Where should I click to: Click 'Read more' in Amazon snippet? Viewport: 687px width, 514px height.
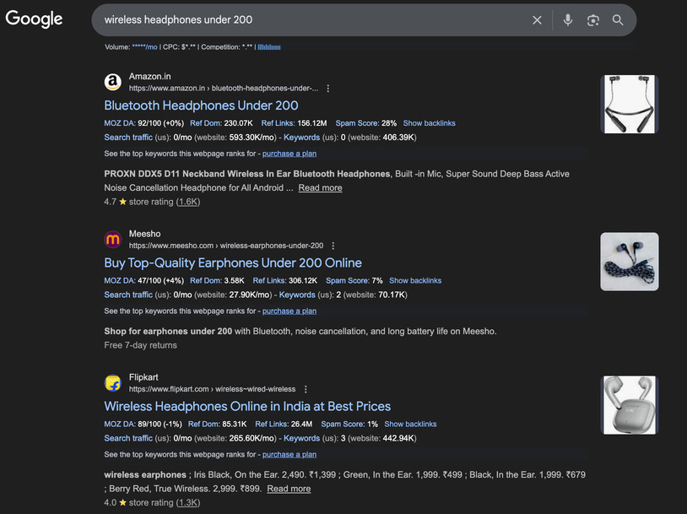tap(320, 188)
